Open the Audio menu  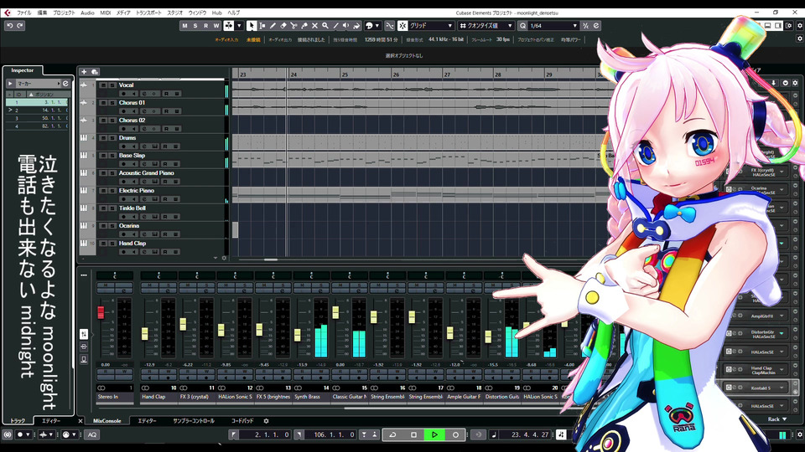[x=87, y=13]
